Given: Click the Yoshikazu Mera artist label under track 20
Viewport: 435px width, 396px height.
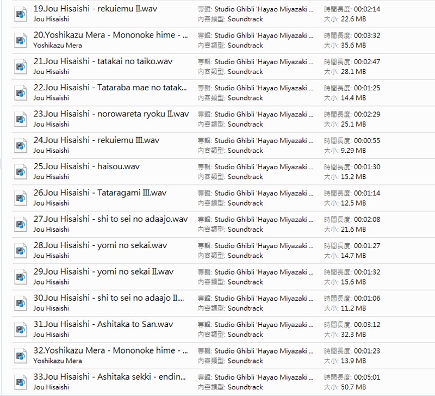Looking at the screenshot, I should 58,45.
